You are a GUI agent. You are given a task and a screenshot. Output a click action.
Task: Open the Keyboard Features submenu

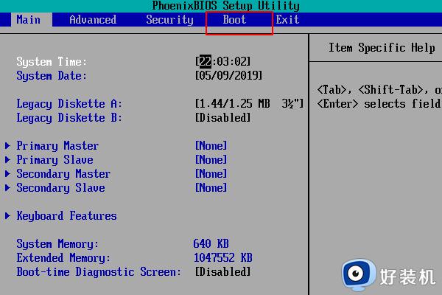(x=66, y=216)
